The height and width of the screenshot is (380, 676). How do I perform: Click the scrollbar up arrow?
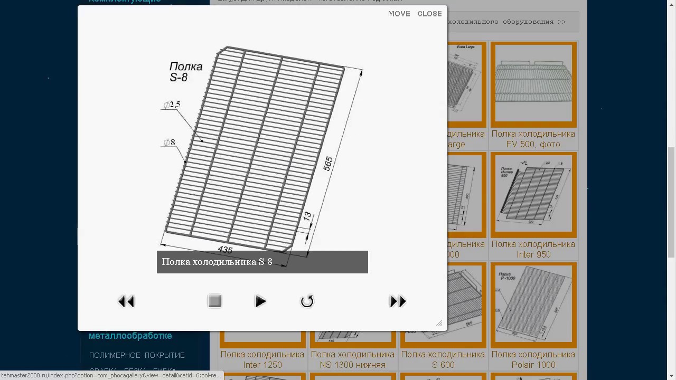tap(671, 4)
